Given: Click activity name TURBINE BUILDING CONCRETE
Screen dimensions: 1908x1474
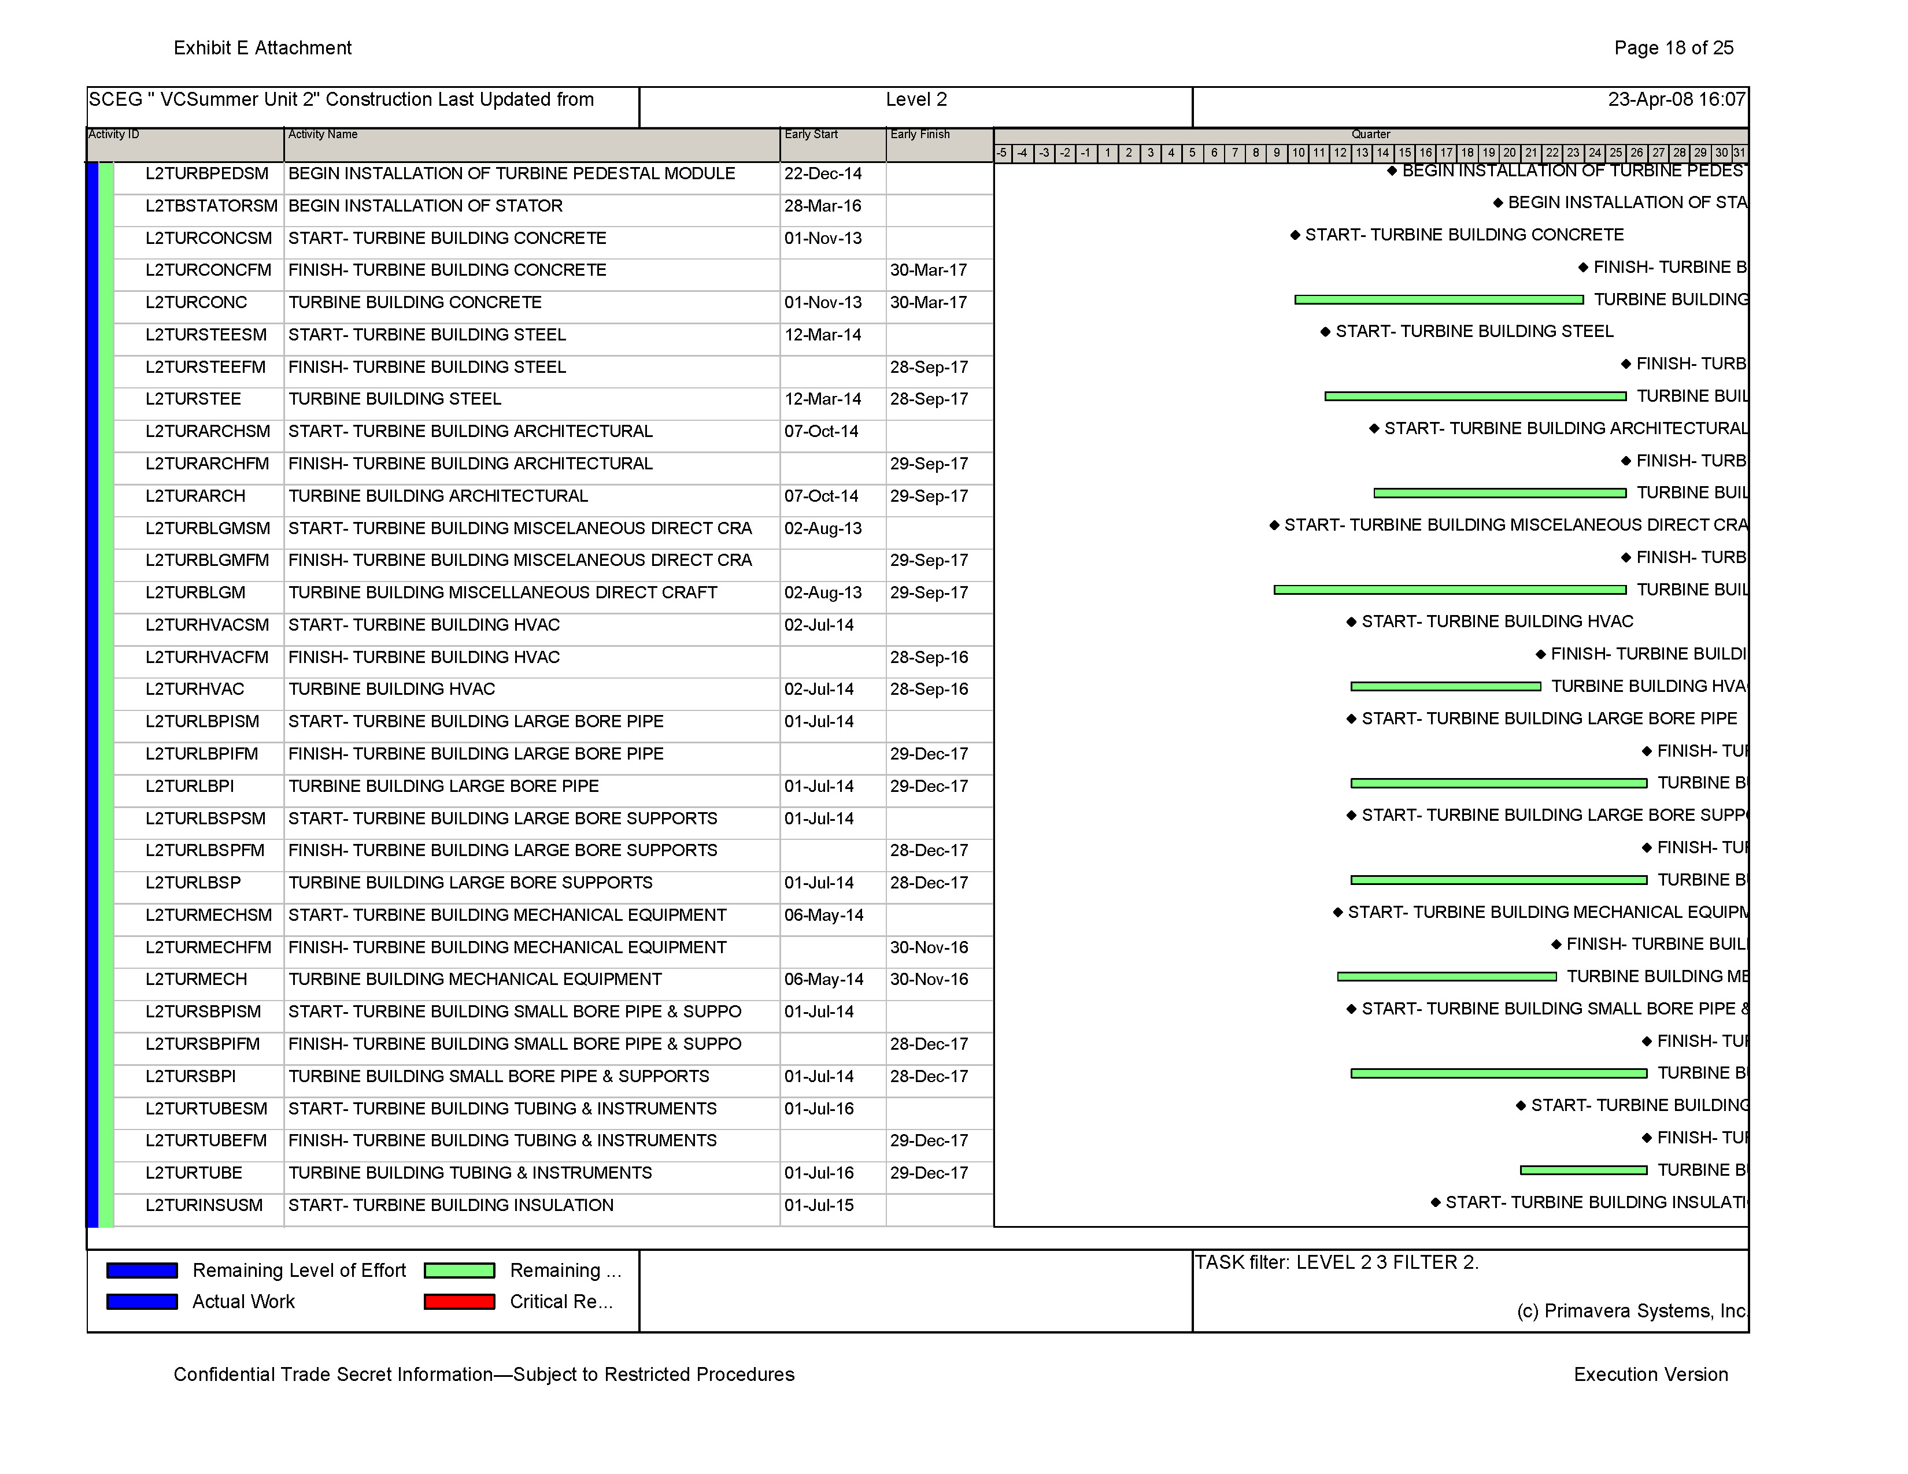Looking at the screenshot, I should pos(415,303).
